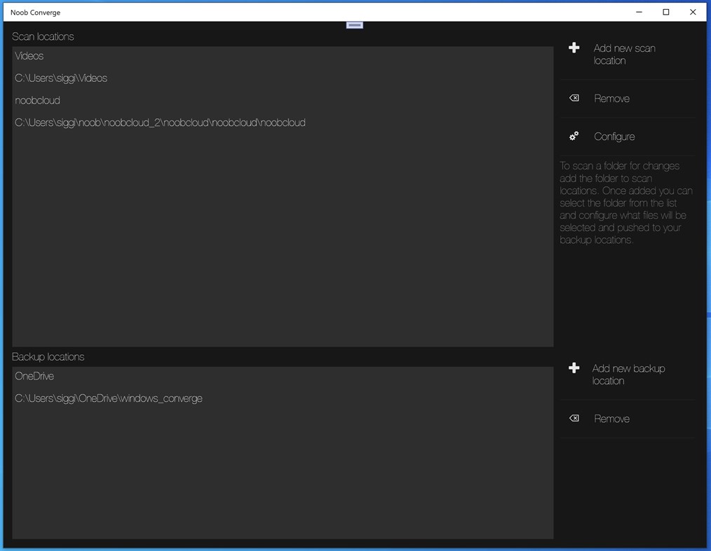Open Configure options for selected folder
711x551 pixels.
pyautogui.click(x=614, y=136)
